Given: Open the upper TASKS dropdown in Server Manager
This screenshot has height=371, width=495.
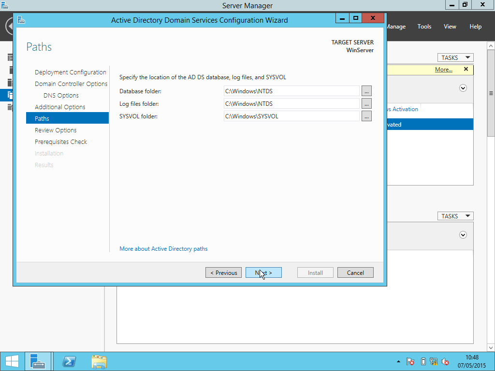Looking at the screenshot, I should [x=455, y=57].
